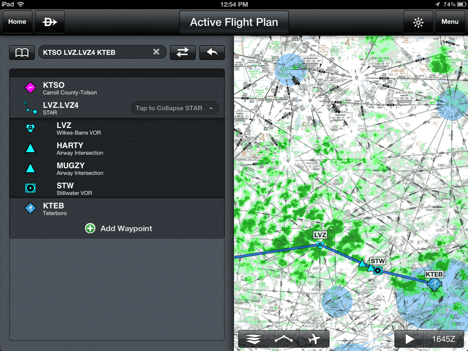Open the Home screen
The image size is (468, 351).
[17, 21]
